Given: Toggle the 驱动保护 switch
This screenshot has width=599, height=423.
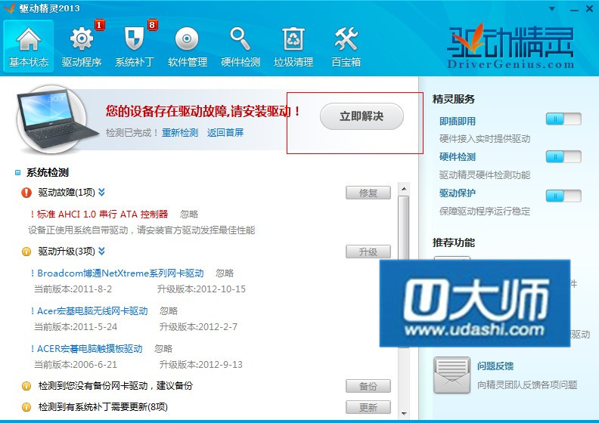Looking at the screenshot, I should pos(563,195).
